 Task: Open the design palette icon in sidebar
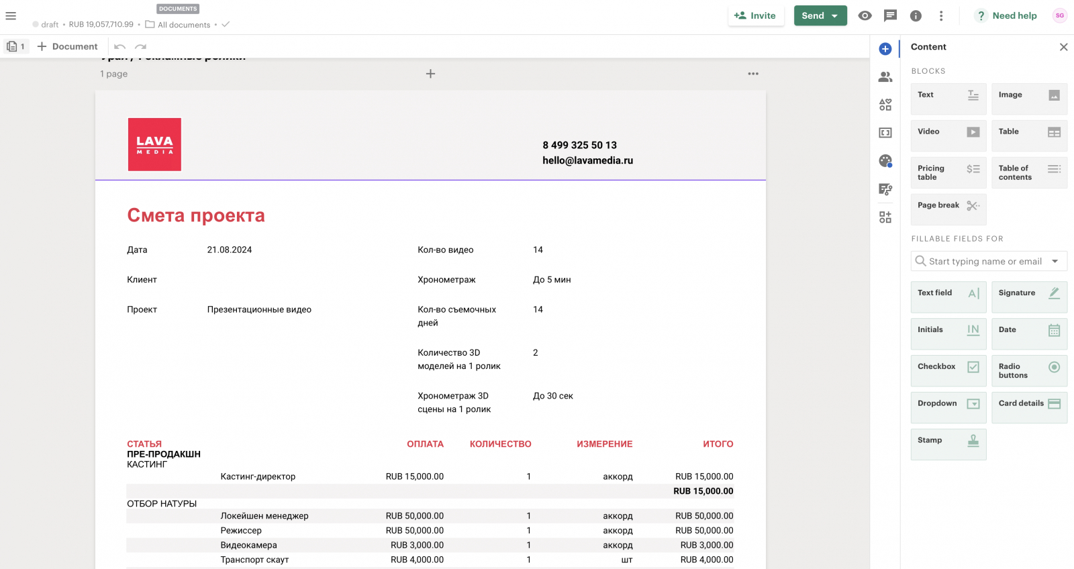click(885, 161)
